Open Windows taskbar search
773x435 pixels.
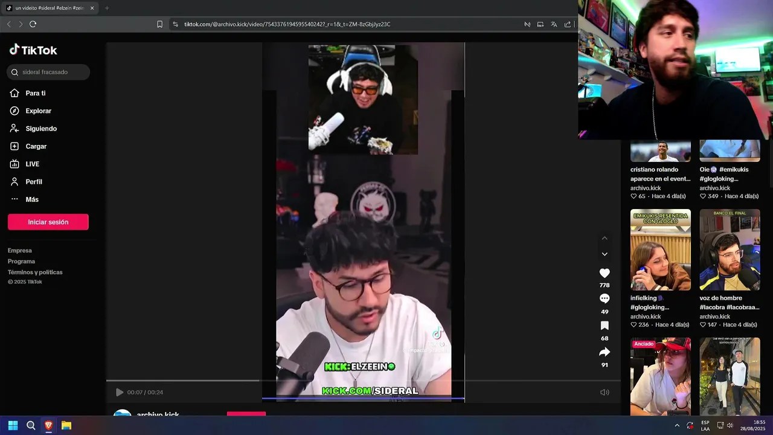tap(31, 425)
